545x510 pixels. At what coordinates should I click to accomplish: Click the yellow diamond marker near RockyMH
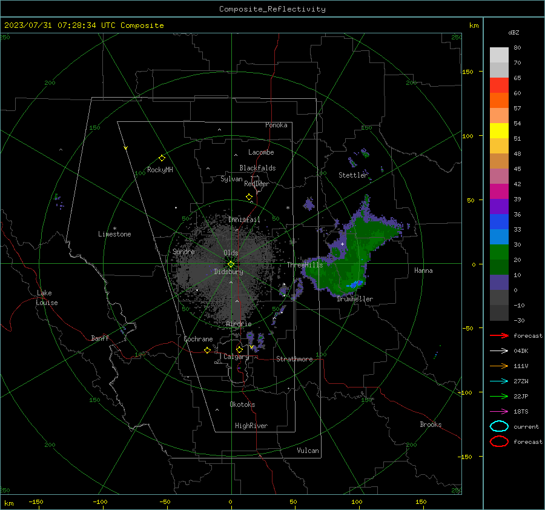[162, 158]
